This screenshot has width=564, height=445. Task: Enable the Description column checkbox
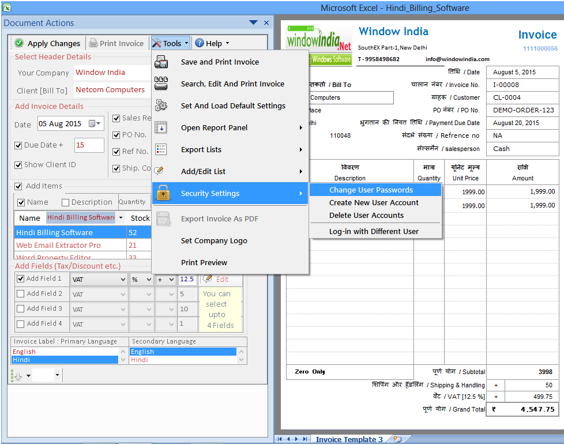[65, 202]
